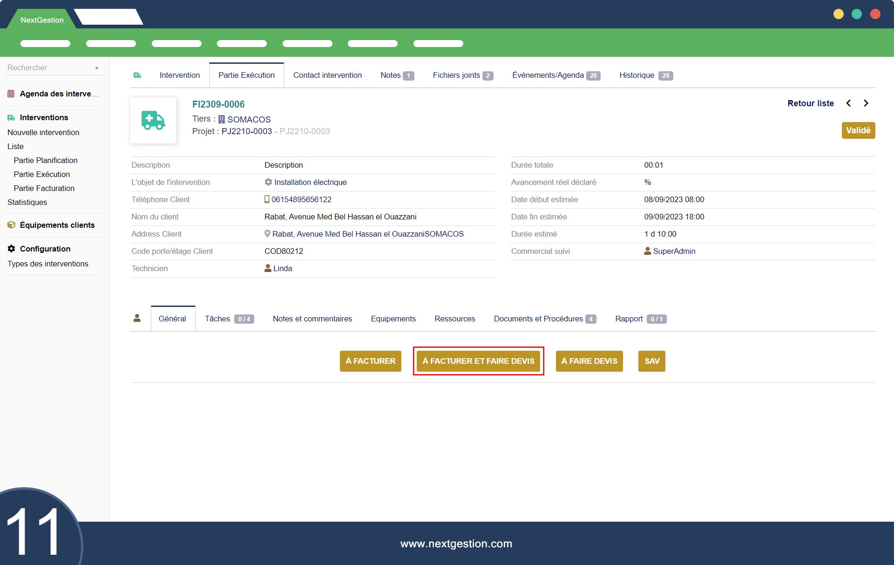Go to previous record with left chevron
Image resolution: width=894 pixels, height=565 pixels.
(848, 103)
